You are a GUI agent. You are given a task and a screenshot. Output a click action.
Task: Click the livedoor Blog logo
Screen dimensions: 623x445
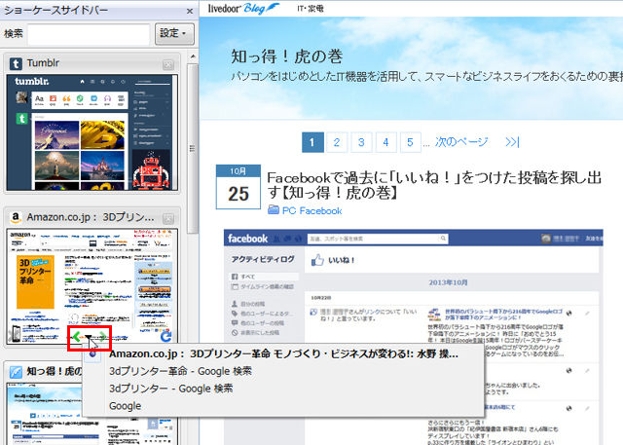point(244,8)
